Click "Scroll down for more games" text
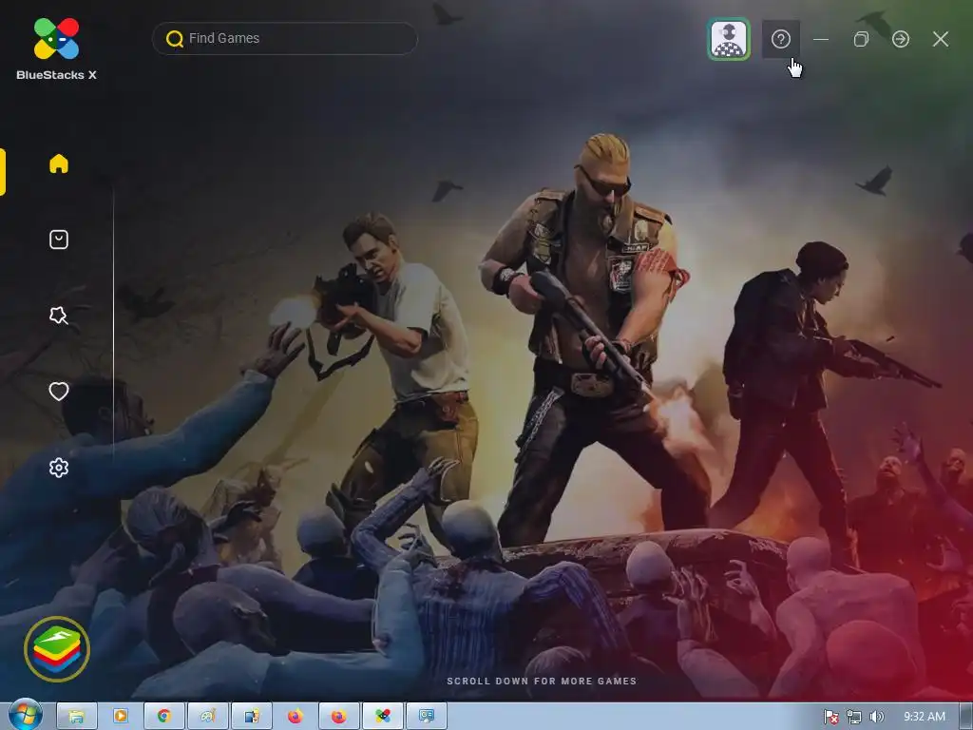The image size is (973, 730). click(x=542, y=681)
